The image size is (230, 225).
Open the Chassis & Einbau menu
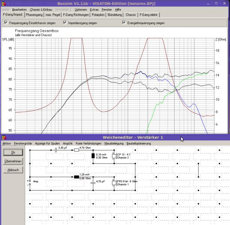pos(41,10)
